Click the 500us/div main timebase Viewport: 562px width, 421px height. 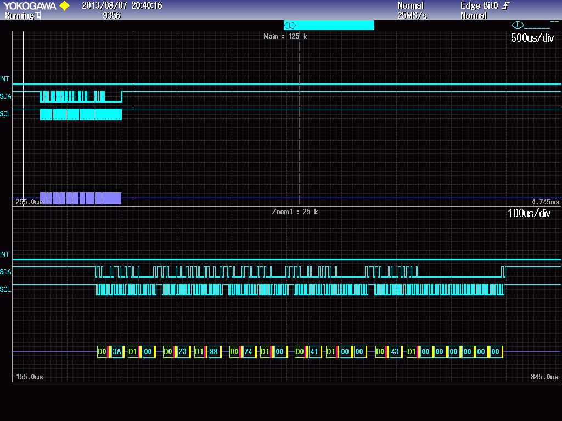(x=532, y=38)
